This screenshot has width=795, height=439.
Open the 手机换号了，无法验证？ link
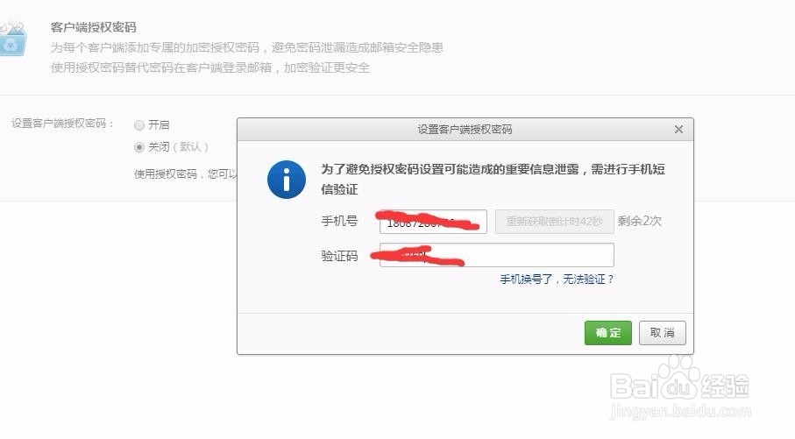click(557, 280)
